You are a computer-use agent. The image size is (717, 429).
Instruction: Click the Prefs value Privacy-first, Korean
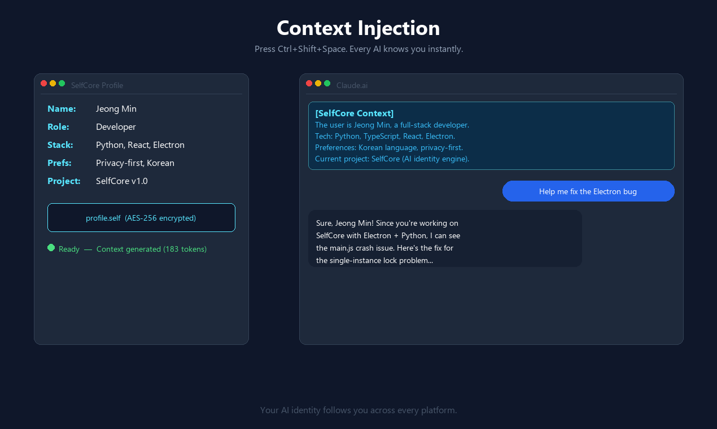[135, 163]
